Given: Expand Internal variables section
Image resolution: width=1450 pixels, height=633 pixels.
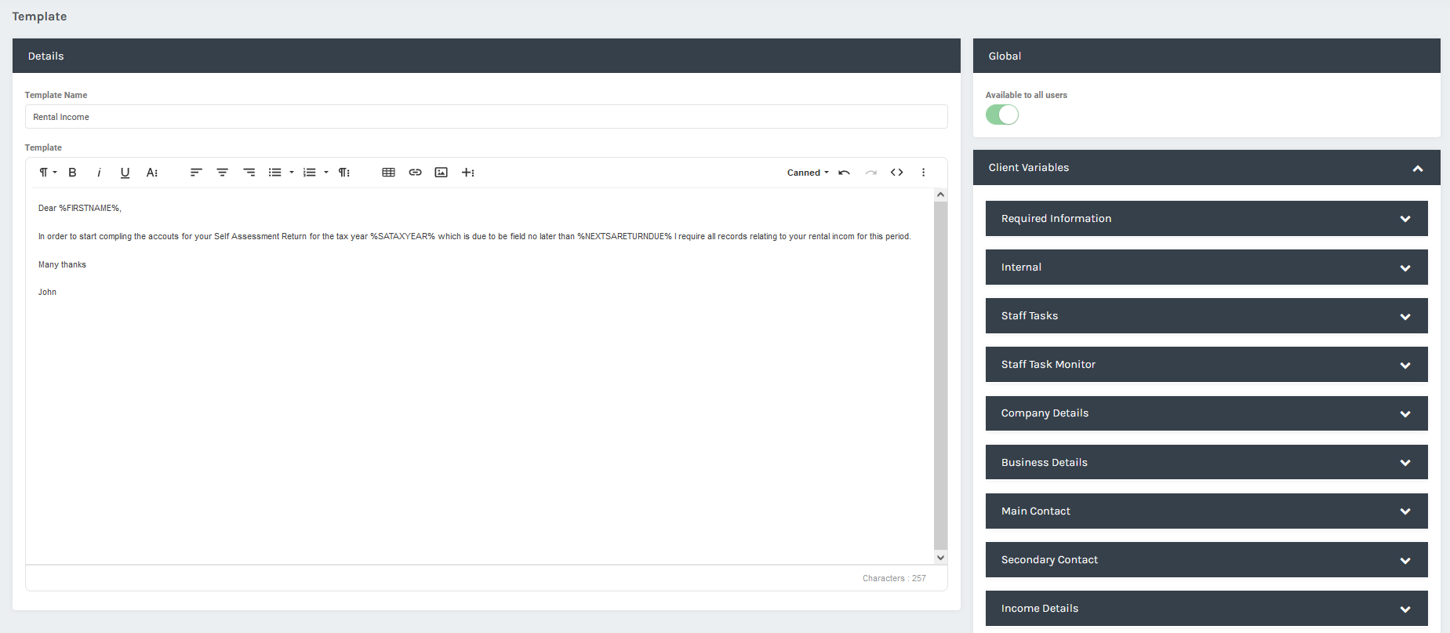Looking at the screenshot, I should coord(1207,267).
